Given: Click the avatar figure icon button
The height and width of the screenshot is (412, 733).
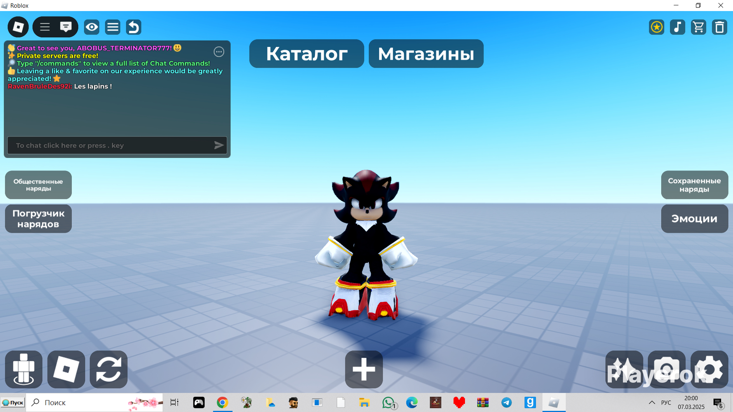Looking at the screenshot, I should pyautogui.click(x=24, y=370).
